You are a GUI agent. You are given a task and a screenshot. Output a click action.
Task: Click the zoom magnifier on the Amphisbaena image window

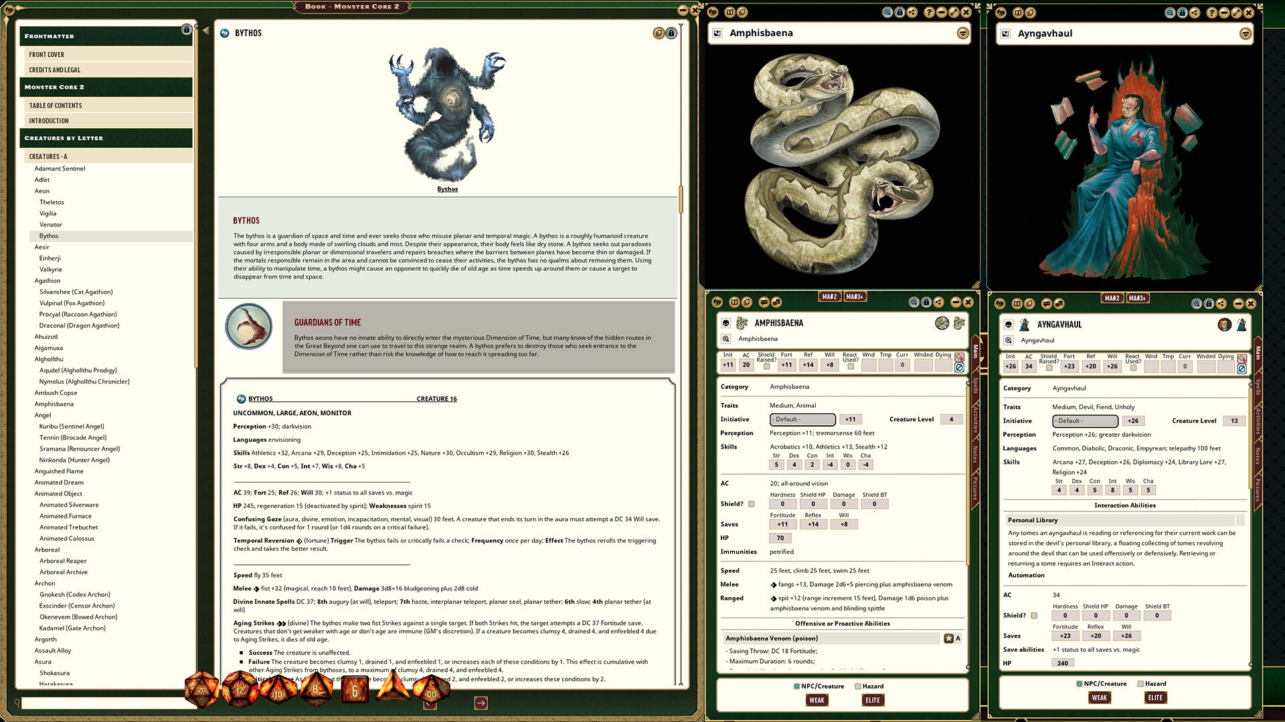[x=887, y=12]
